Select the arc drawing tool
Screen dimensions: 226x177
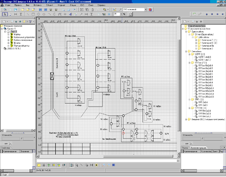pyautogui.click(x=49, y=14)
